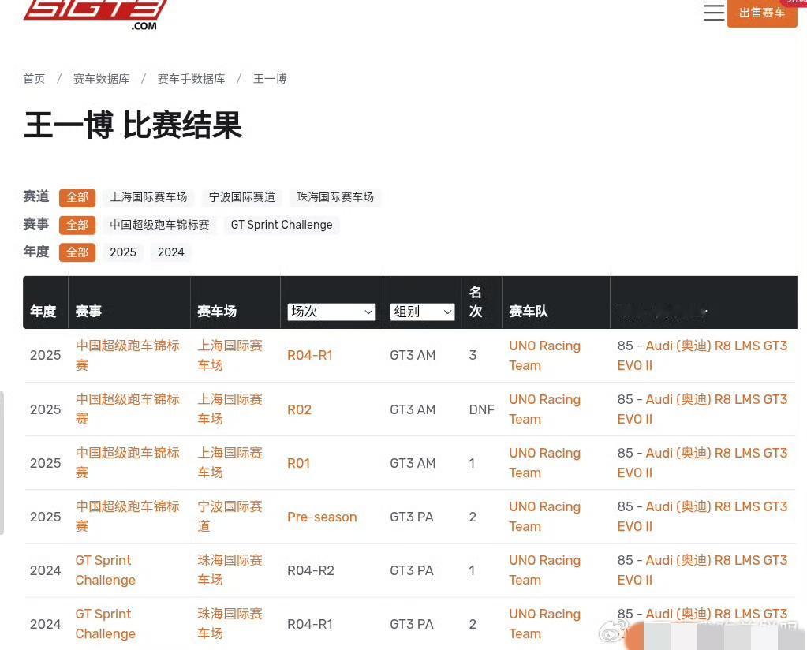The width and height of the screenshot is (807, 650).
Task: Open the 组别 dropdown in table header
Action: point(422,312)
